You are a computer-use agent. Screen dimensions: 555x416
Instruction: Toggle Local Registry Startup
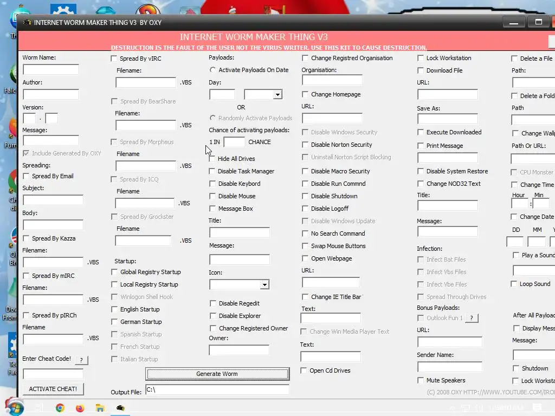coord(114,284)
